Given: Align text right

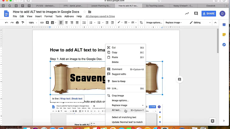Looking at the screenshot, I should point(72,23).
